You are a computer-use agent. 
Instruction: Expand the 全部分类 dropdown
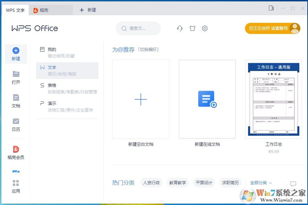tap(261, 183)
